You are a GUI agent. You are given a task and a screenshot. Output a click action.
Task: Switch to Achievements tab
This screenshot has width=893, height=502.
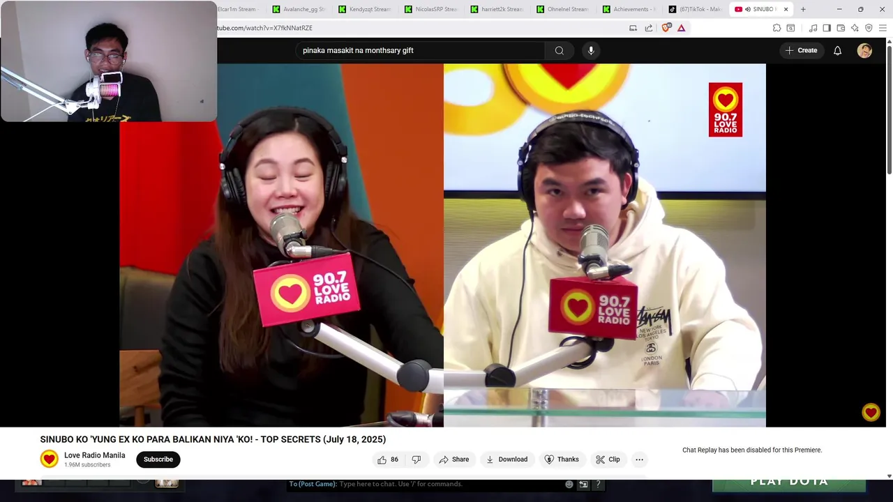click(629, 9)
